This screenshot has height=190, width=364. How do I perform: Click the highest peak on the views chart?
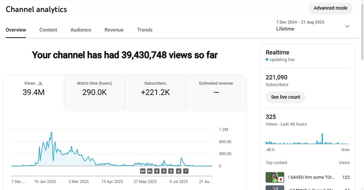51,132
